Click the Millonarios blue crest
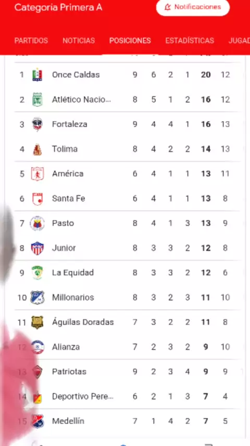This screenshot has height=446, width=250. point(37,298)
